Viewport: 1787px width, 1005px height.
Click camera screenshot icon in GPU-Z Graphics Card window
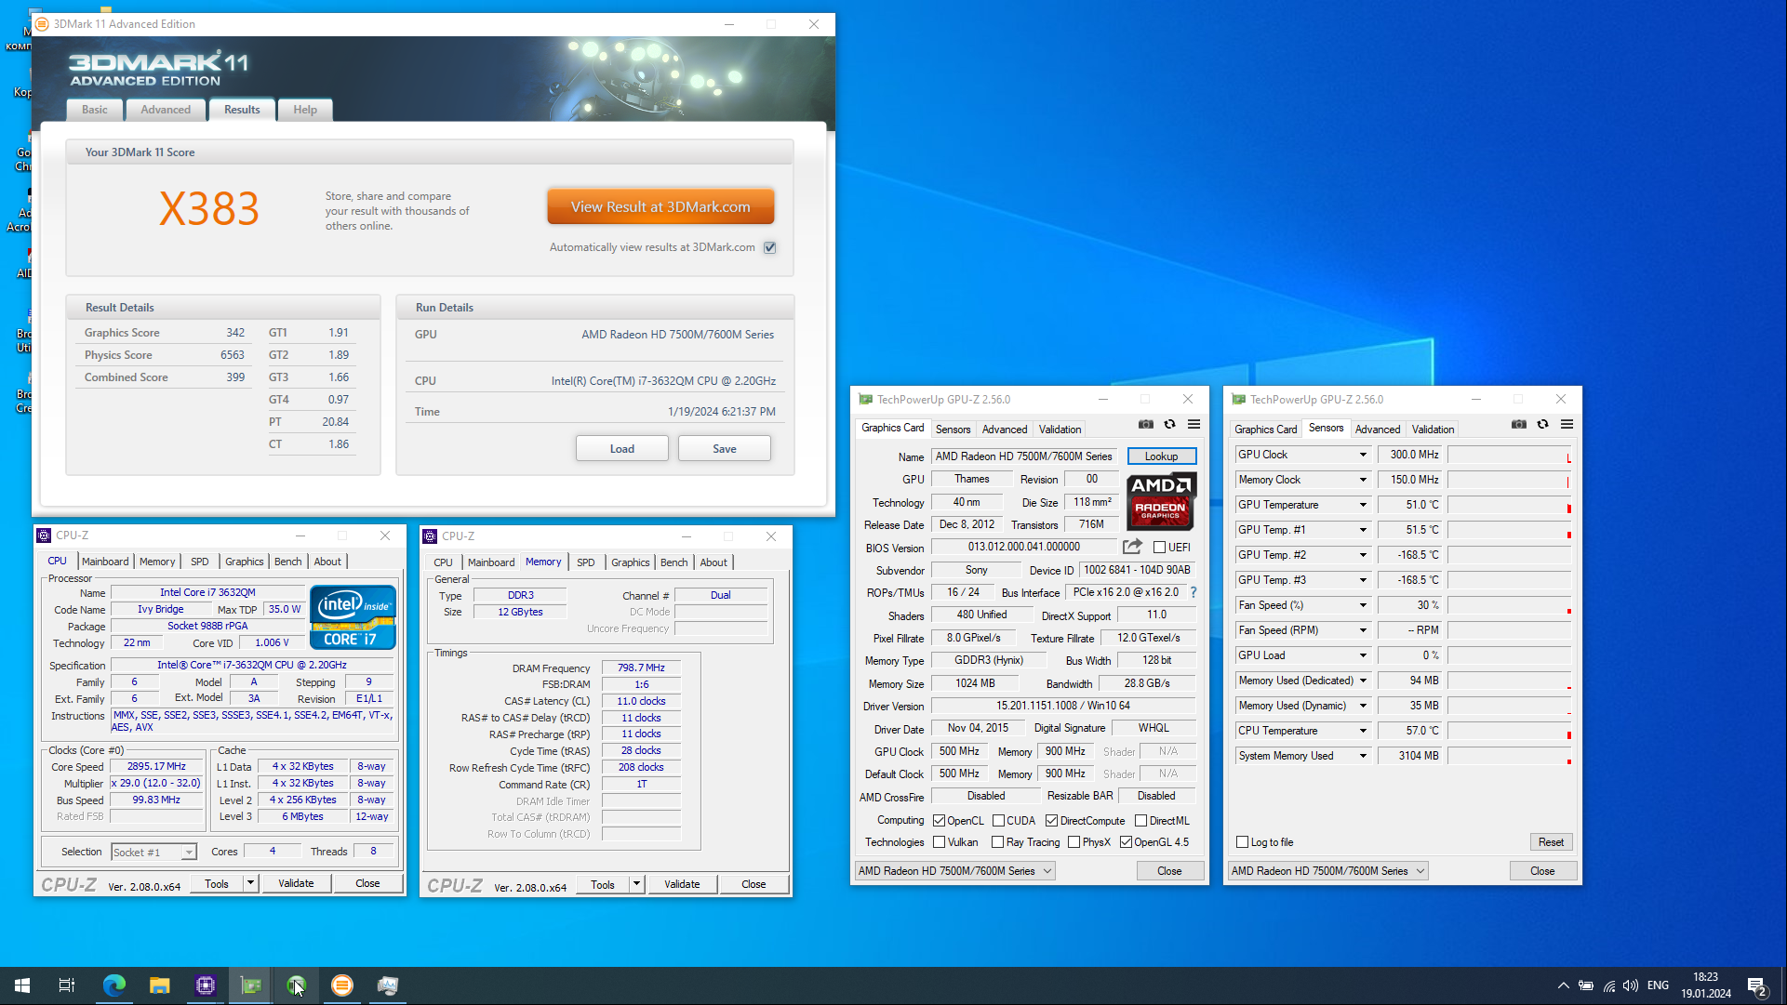click(x=1146, y=424)
